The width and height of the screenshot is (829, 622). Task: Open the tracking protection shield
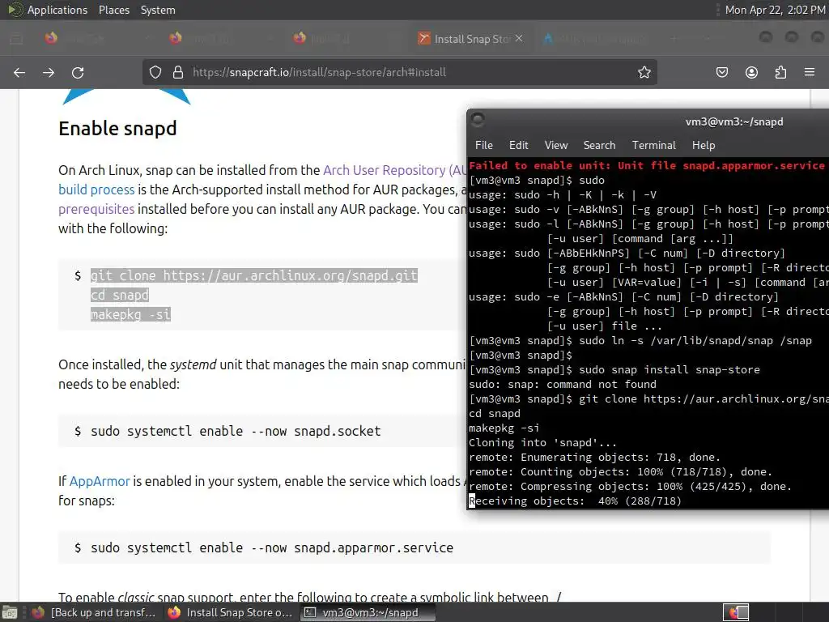coord(155,72)
